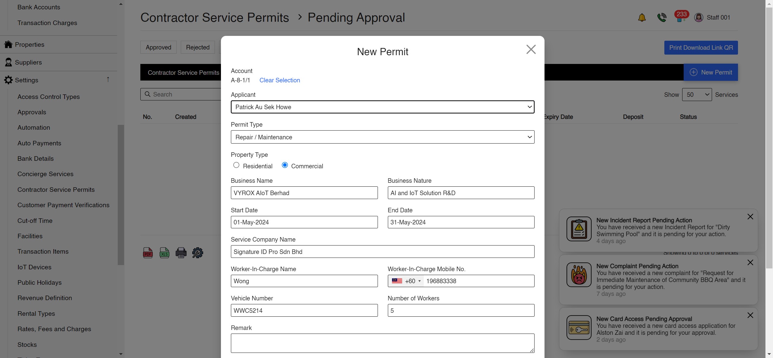Open the print view for permits
773x358 pixels.
tap(181, 252)
